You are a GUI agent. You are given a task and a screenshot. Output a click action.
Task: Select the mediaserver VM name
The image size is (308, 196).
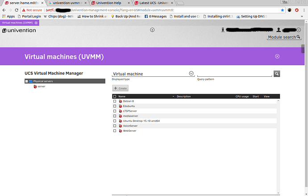[130, 116]
